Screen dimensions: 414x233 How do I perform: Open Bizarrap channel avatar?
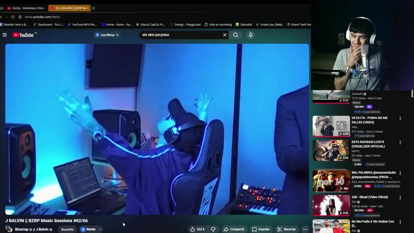(x=9, y=229)
